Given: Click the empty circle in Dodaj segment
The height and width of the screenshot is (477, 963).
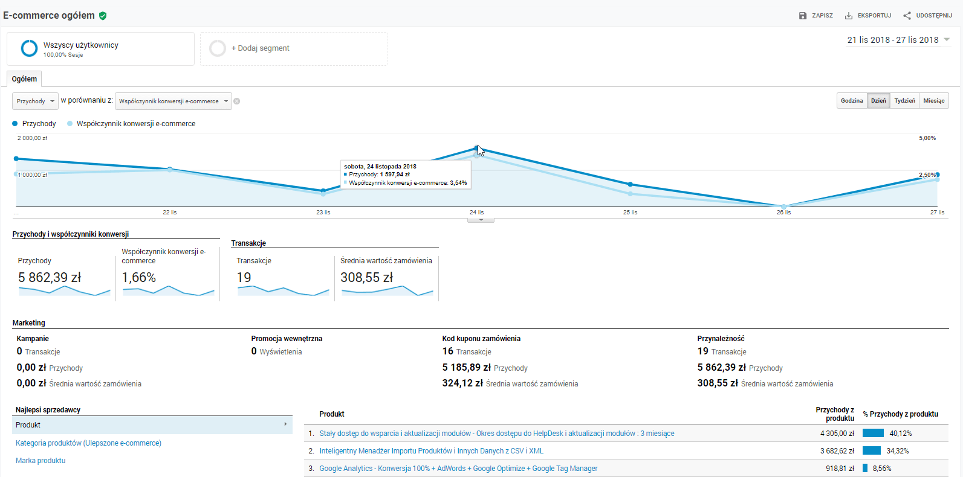Looking at the screenshot, I should 218,48.
